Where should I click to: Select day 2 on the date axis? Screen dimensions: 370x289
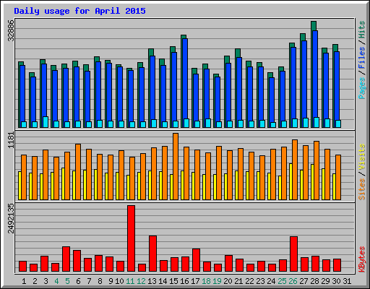[x=35, y=281]
